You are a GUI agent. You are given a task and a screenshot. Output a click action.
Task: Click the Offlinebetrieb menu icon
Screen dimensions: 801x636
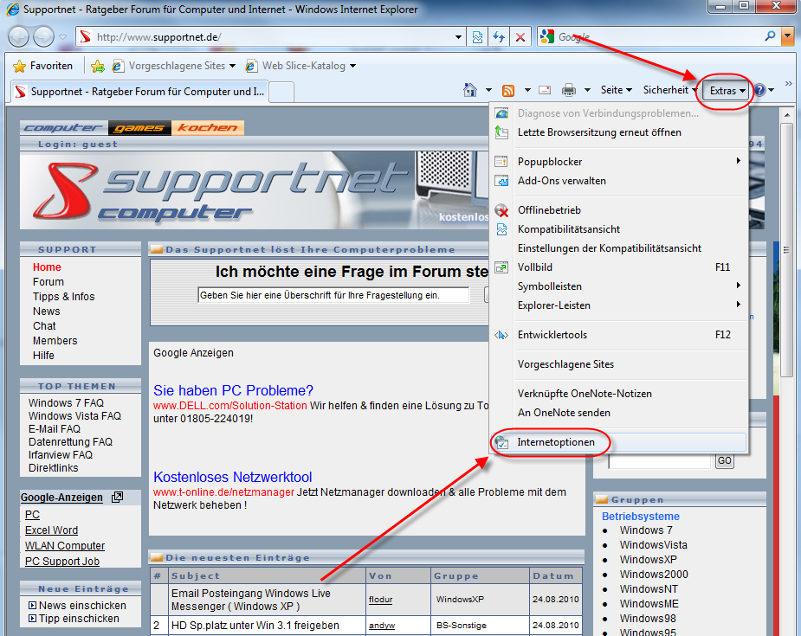coord(501,210)
